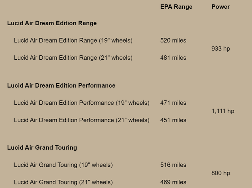Viewport: 252px width, 188px height.
Task: Click Grand Touring (19" wheels) row label
Action: [x=63, y=165]
